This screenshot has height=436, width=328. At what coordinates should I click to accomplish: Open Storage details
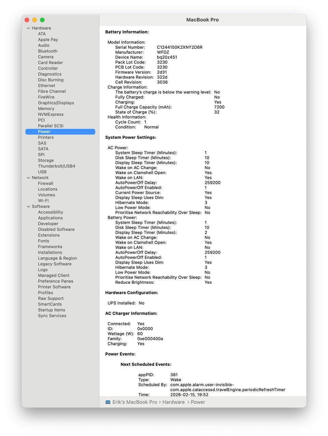click(46, 160)
